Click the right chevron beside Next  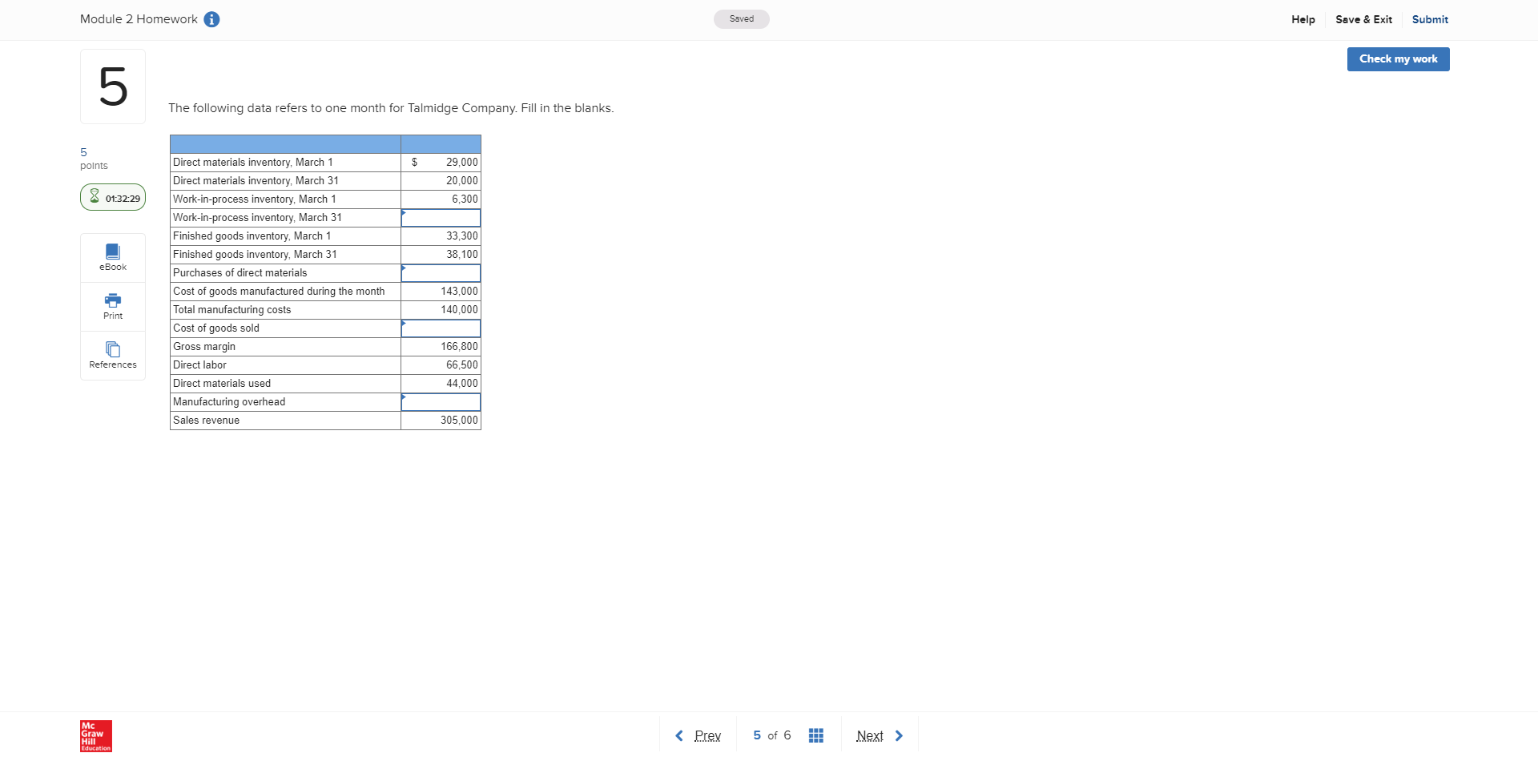point(899,735)
